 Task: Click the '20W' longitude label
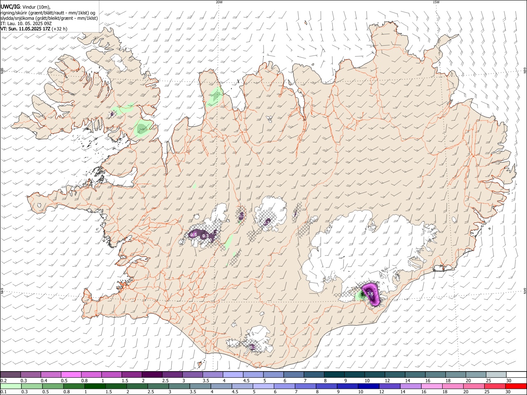[219, 2]
